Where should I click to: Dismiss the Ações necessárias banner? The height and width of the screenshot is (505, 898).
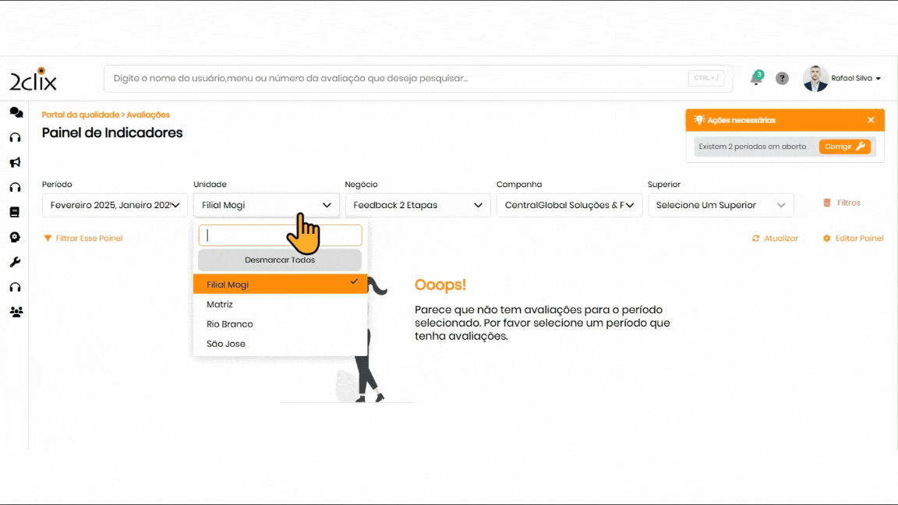pyautogui.click(x=871, y=120)
